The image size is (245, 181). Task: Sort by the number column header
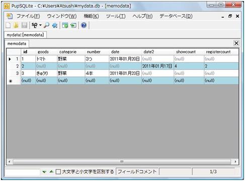click(x=97, y=52)
